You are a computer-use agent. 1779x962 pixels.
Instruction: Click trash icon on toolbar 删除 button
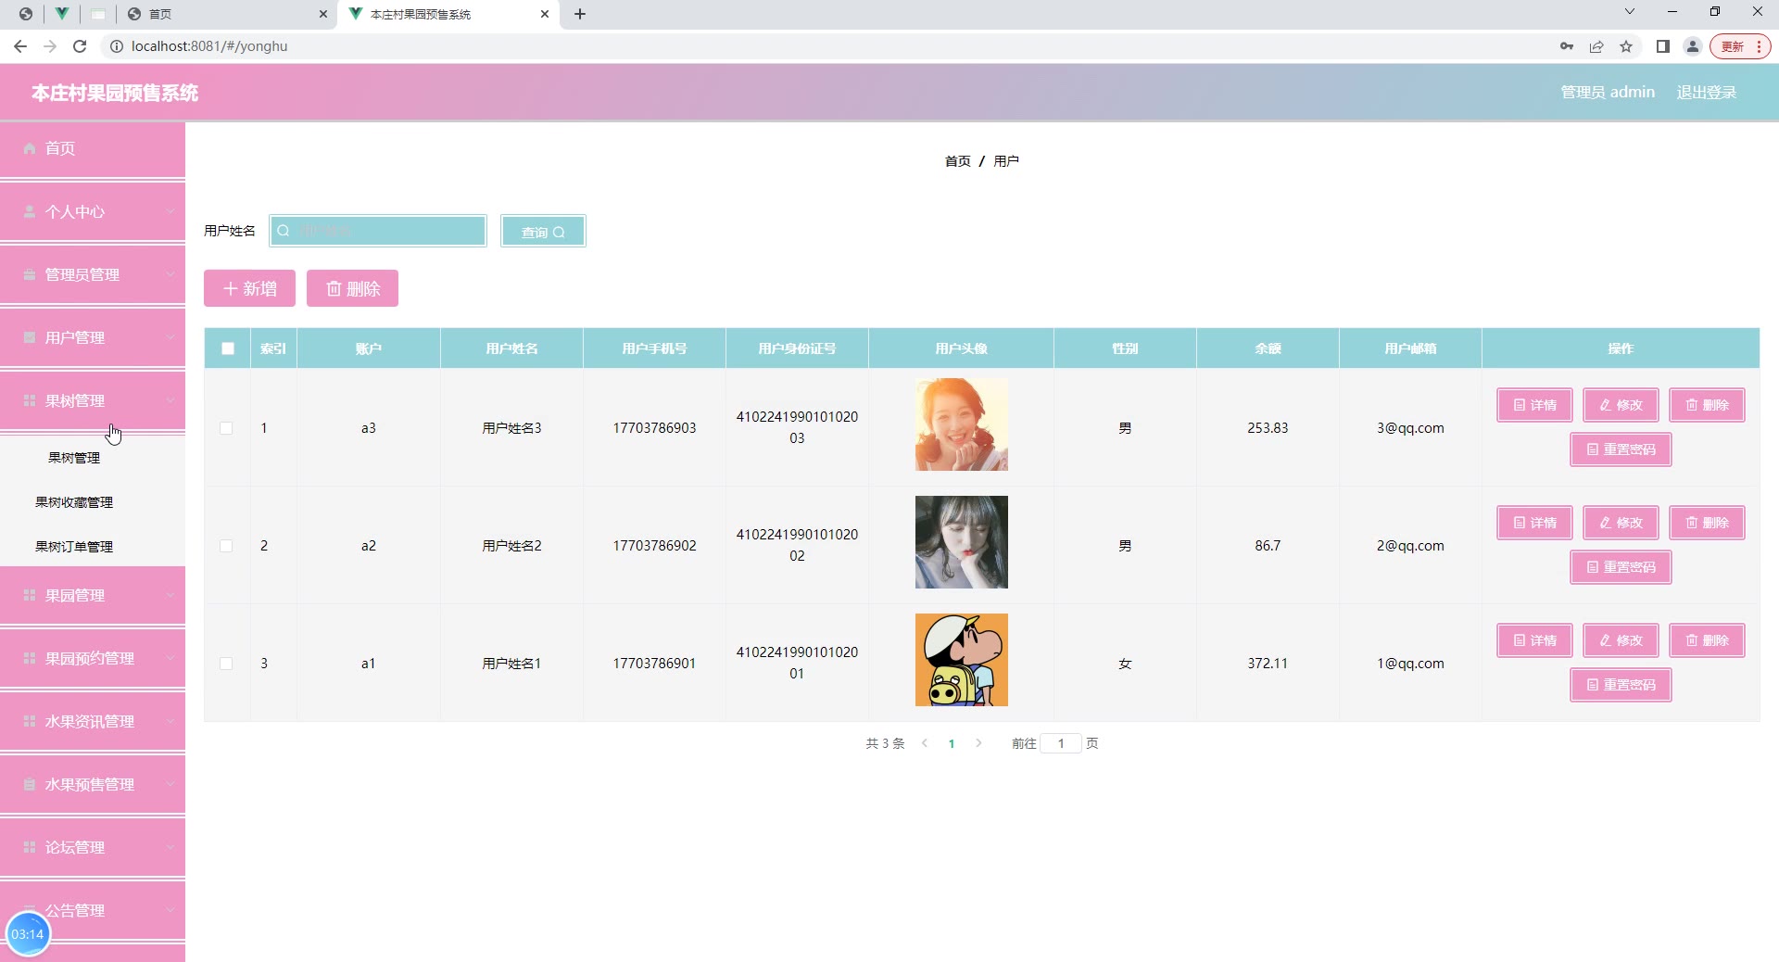coord(334,289)
